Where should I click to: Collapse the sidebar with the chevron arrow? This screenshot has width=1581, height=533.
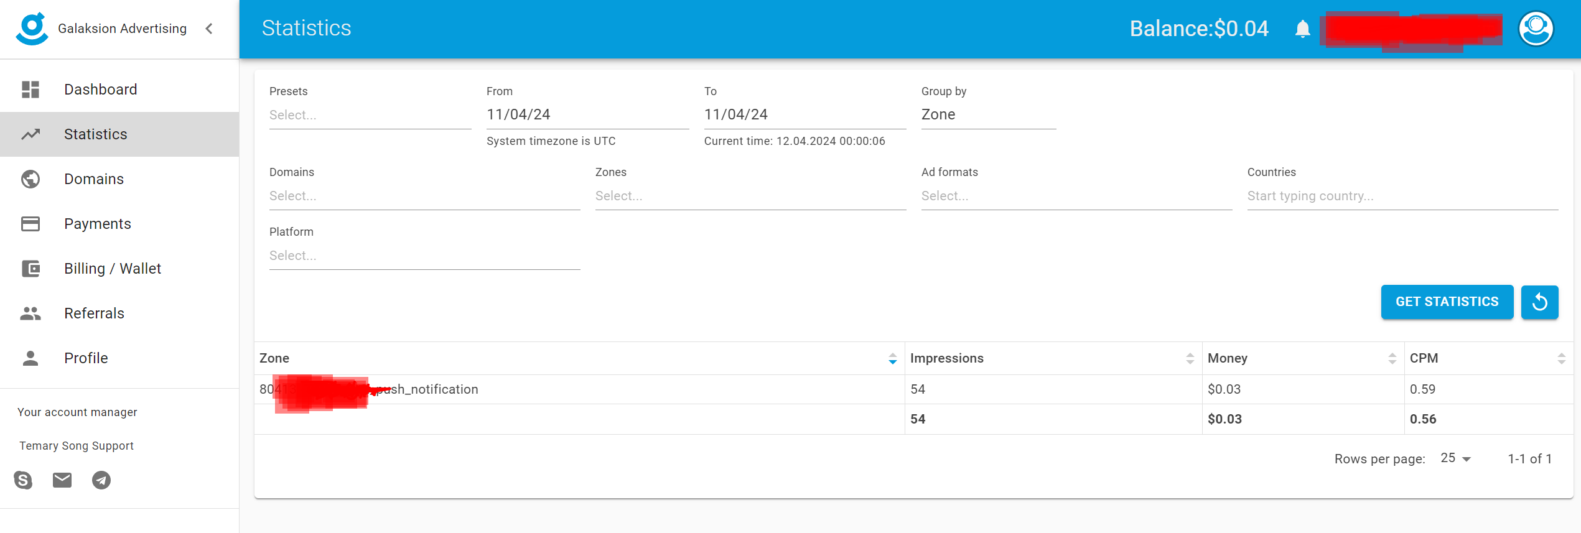coord(209,29)
